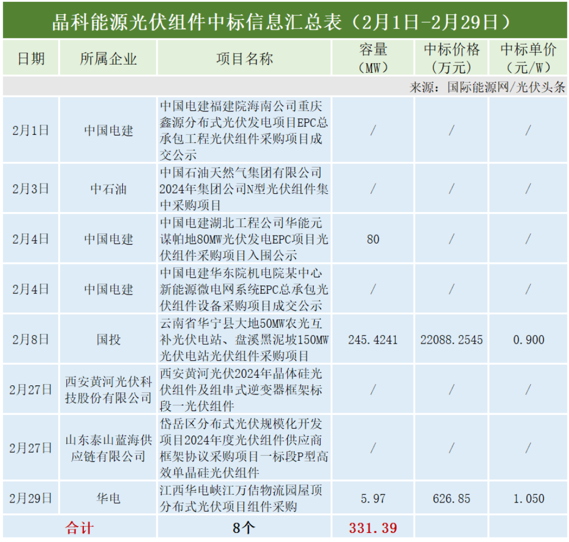Screen dimensions: 569x542
Task: Select the red 合计 total label
Action: [79, 528]
